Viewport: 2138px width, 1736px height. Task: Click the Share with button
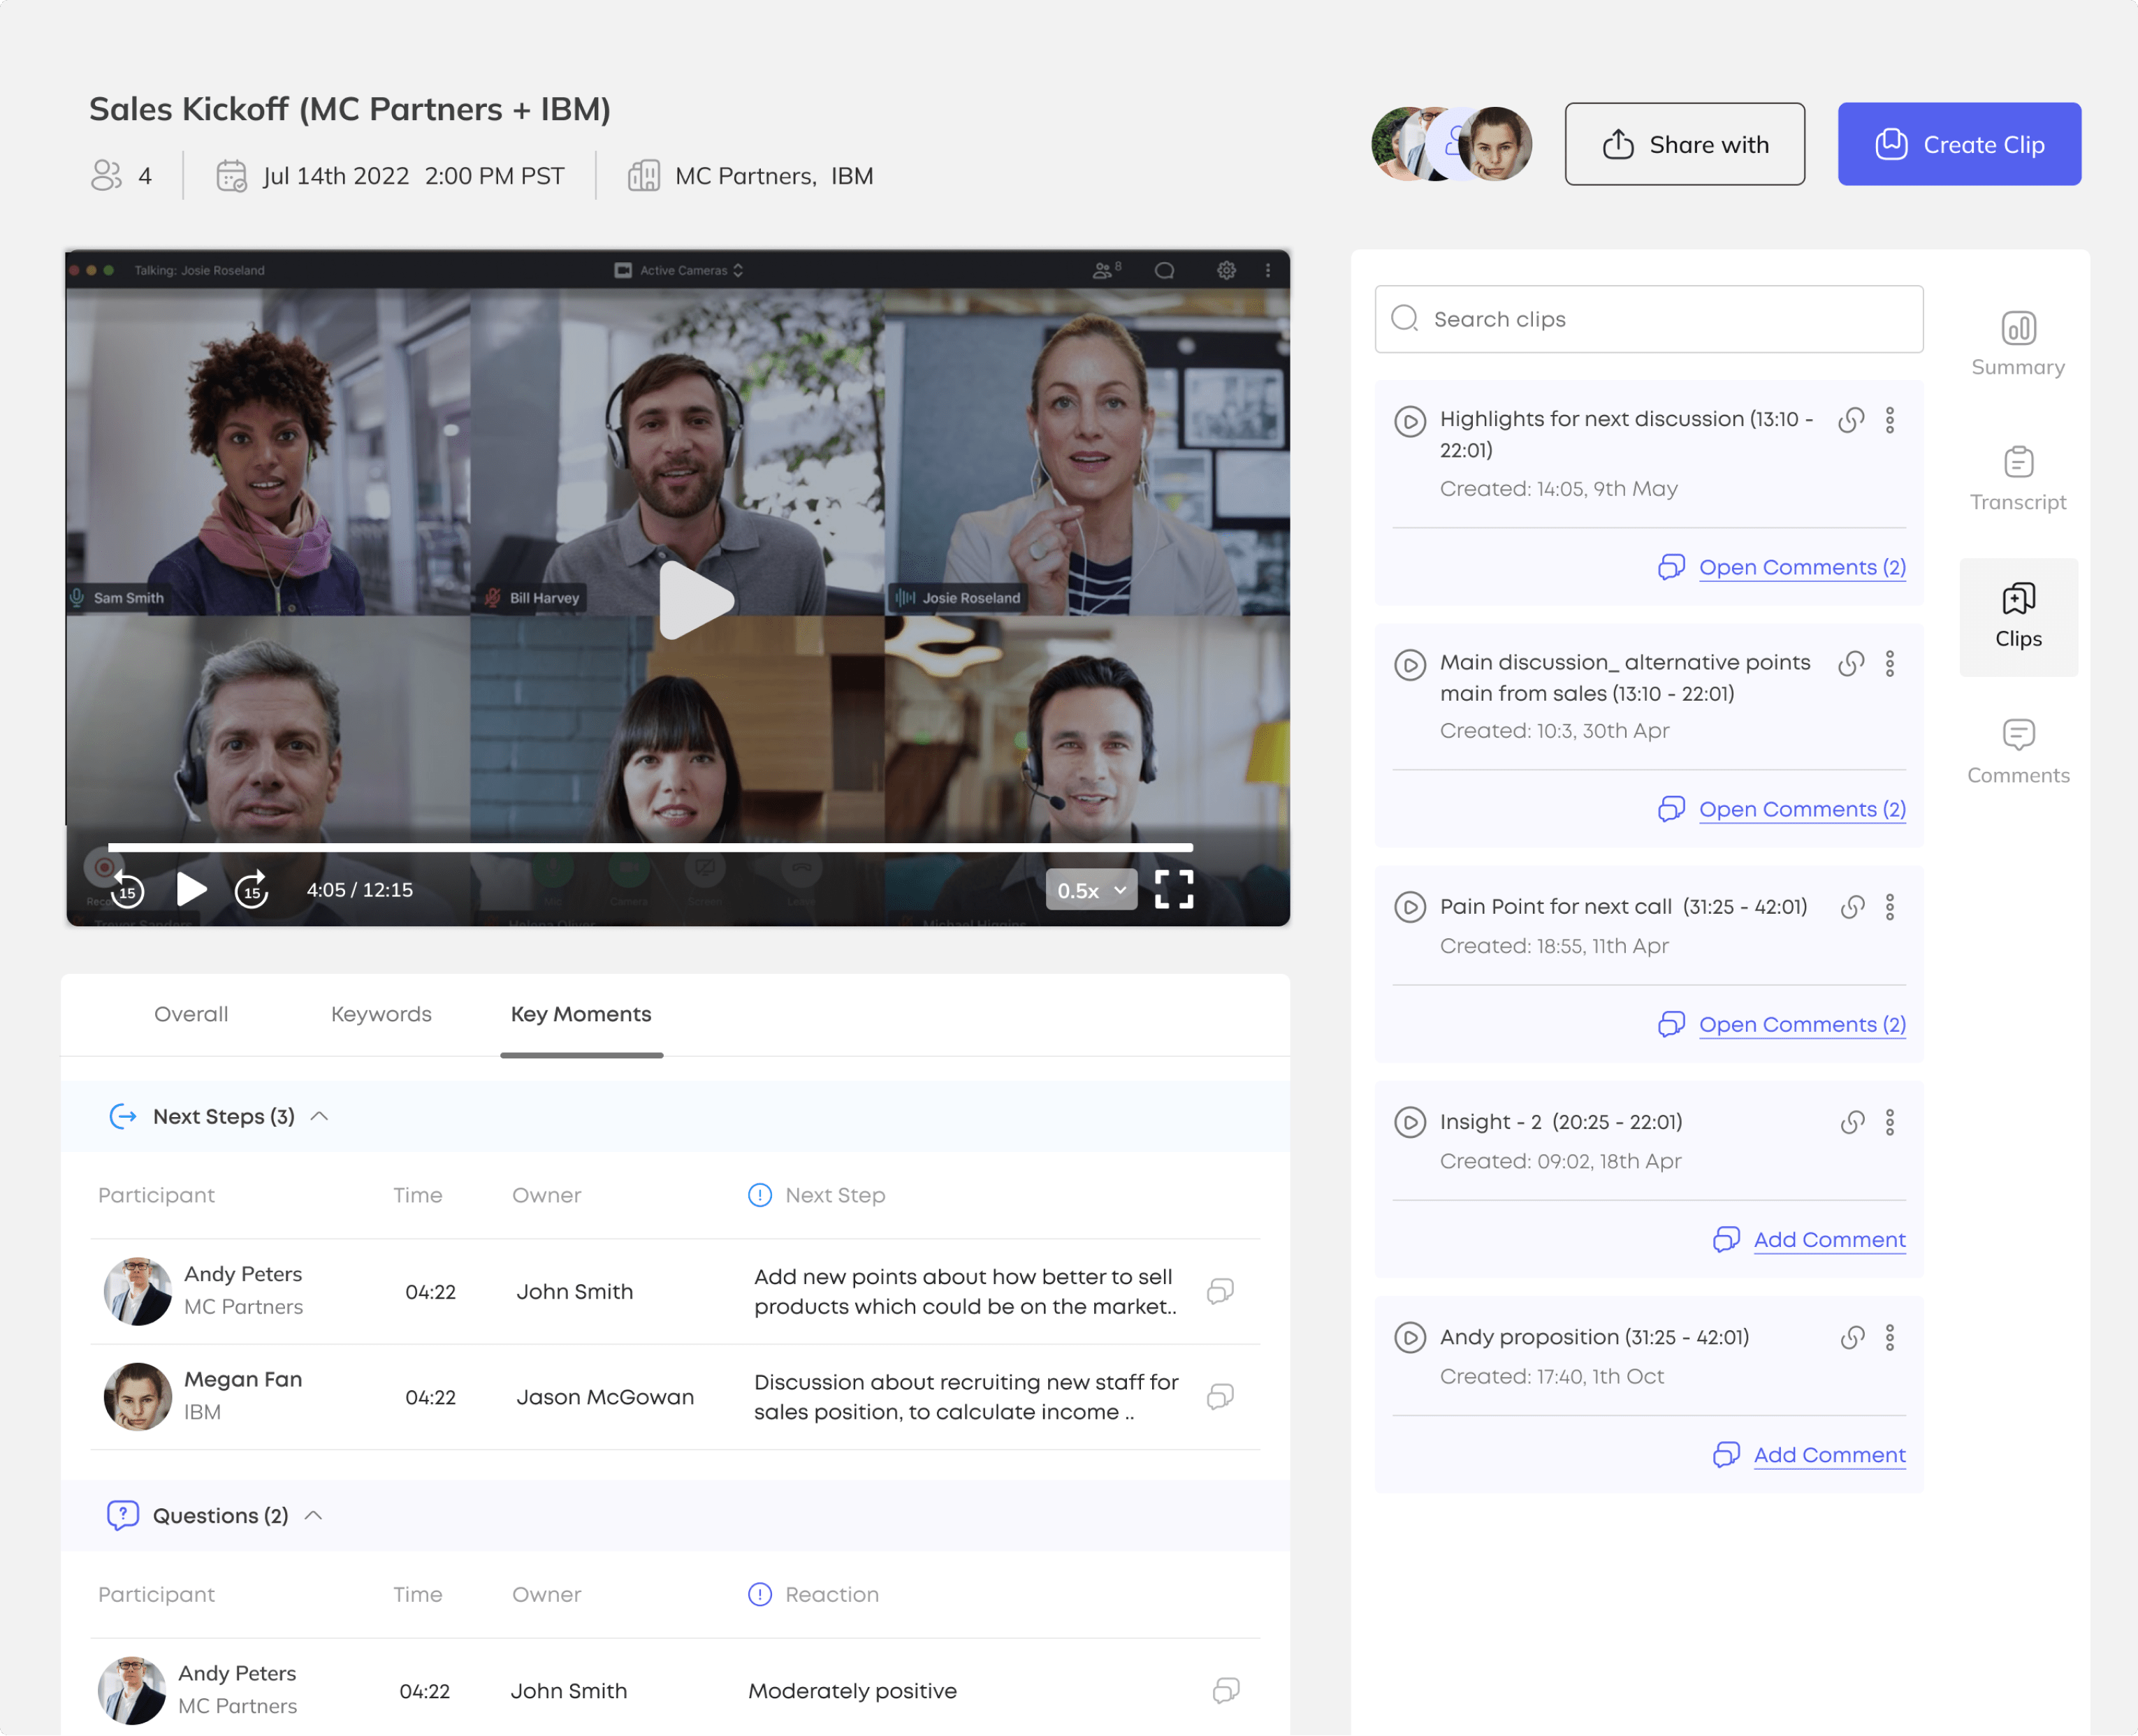coord(1685,144)
